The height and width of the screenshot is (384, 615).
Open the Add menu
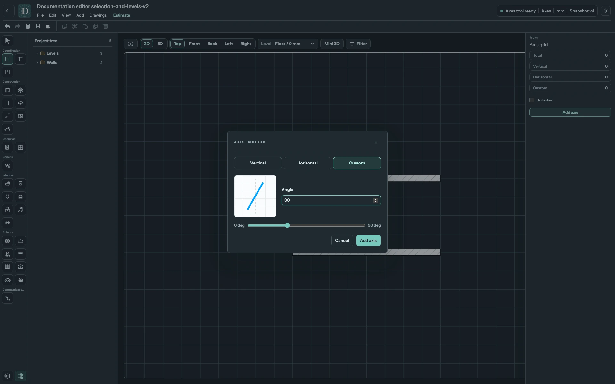click(x=80, y=15)
